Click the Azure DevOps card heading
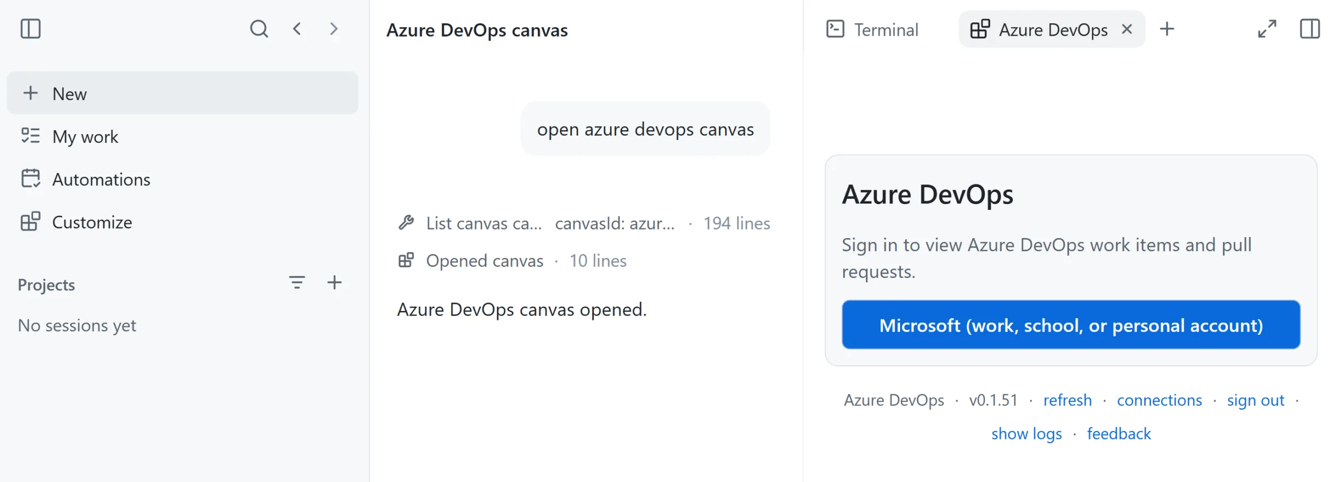1330x482 pixels. [928, 194]
